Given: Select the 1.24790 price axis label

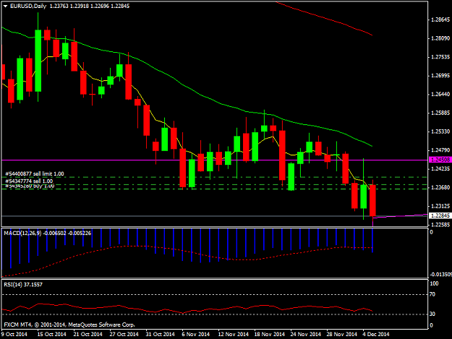Looking at the screenshot, I should (440, 150).
